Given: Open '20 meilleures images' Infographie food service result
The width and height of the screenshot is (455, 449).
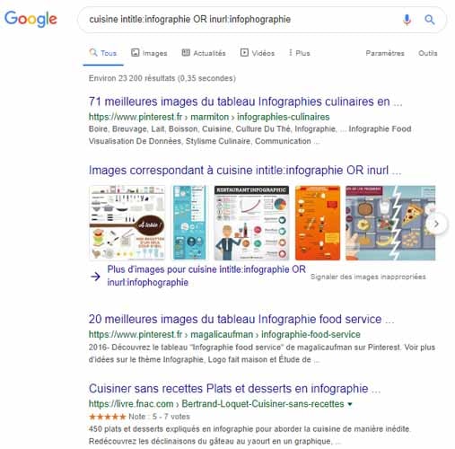Looking at the screenshot, I should point(241,319).
